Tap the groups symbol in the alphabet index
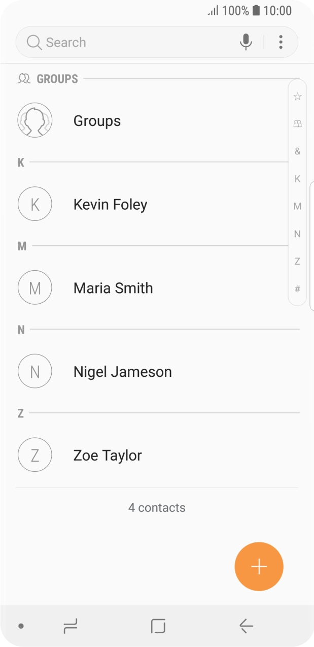 pos(297,123)
